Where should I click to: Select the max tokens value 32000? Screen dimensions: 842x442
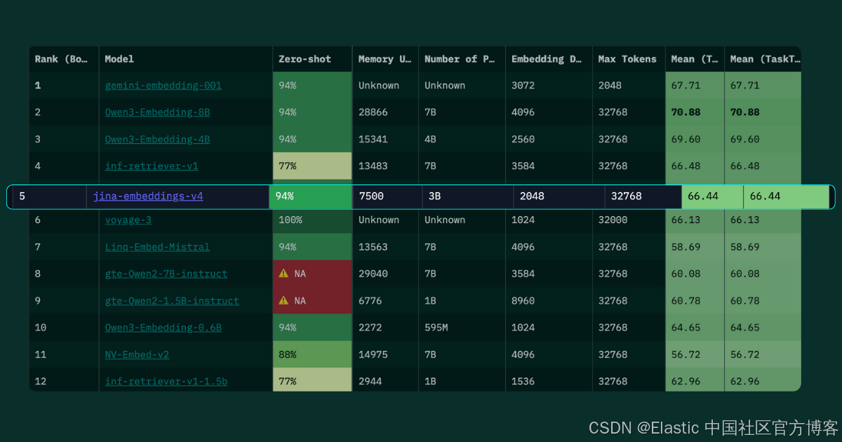[613, 220]
